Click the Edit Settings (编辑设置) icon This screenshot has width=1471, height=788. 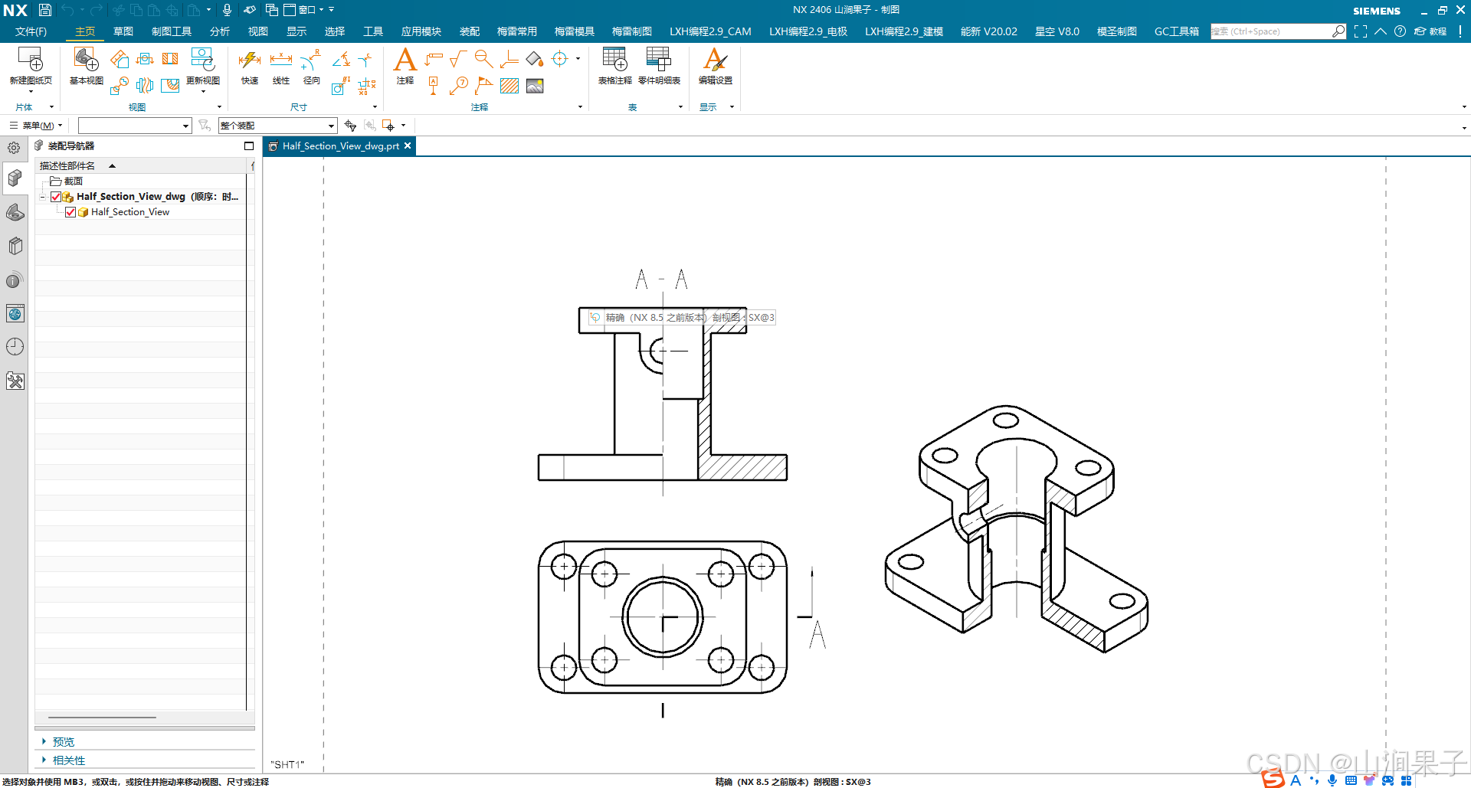(x=715, y=60)
